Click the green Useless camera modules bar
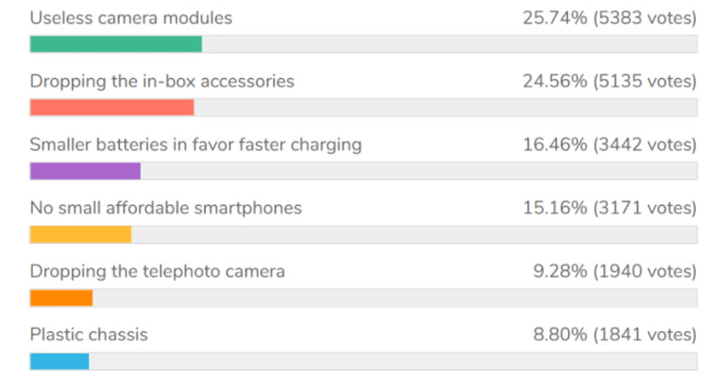The image size is (726, 390). click(x=116, y=44)
